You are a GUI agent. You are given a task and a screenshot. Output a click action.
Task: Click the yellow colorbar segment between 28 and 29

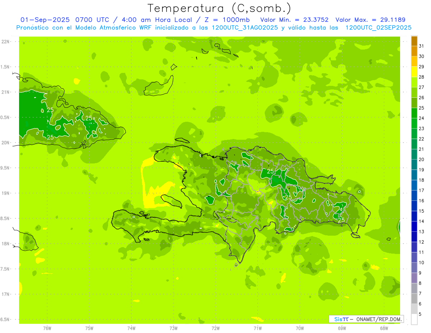point(414,72)
